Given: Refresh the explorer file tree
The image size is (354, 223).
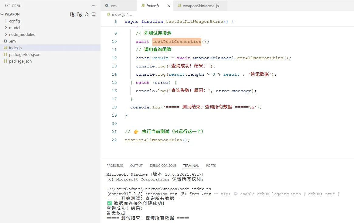Looking at the screenshot, I should click(87, 15).
